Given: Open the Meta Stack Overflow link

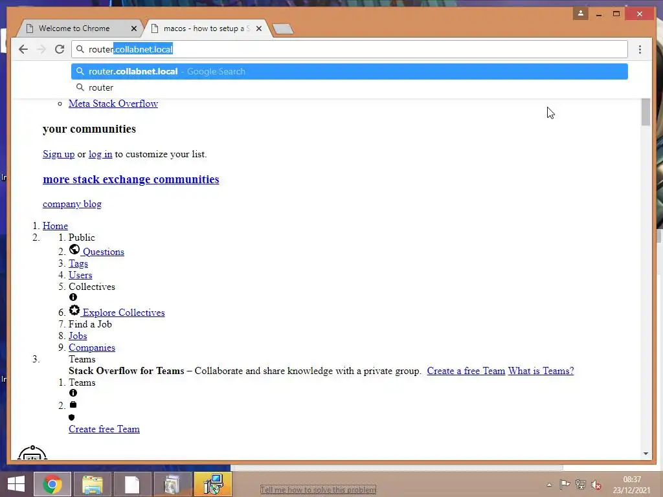Looking at the screenshot, I should 113,104.
